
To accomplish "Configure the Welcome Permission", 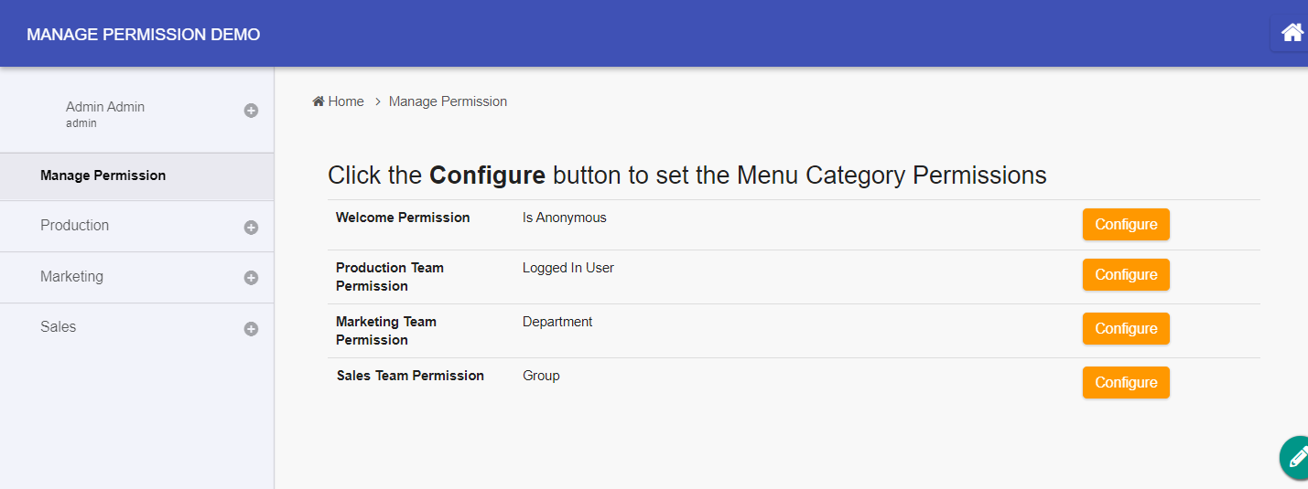I will click(1126, 225).
